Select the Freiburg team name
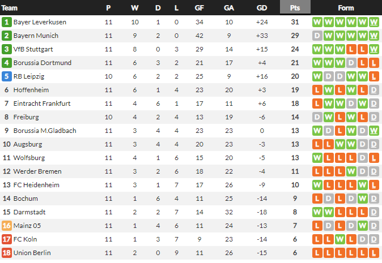 [26, 117]
